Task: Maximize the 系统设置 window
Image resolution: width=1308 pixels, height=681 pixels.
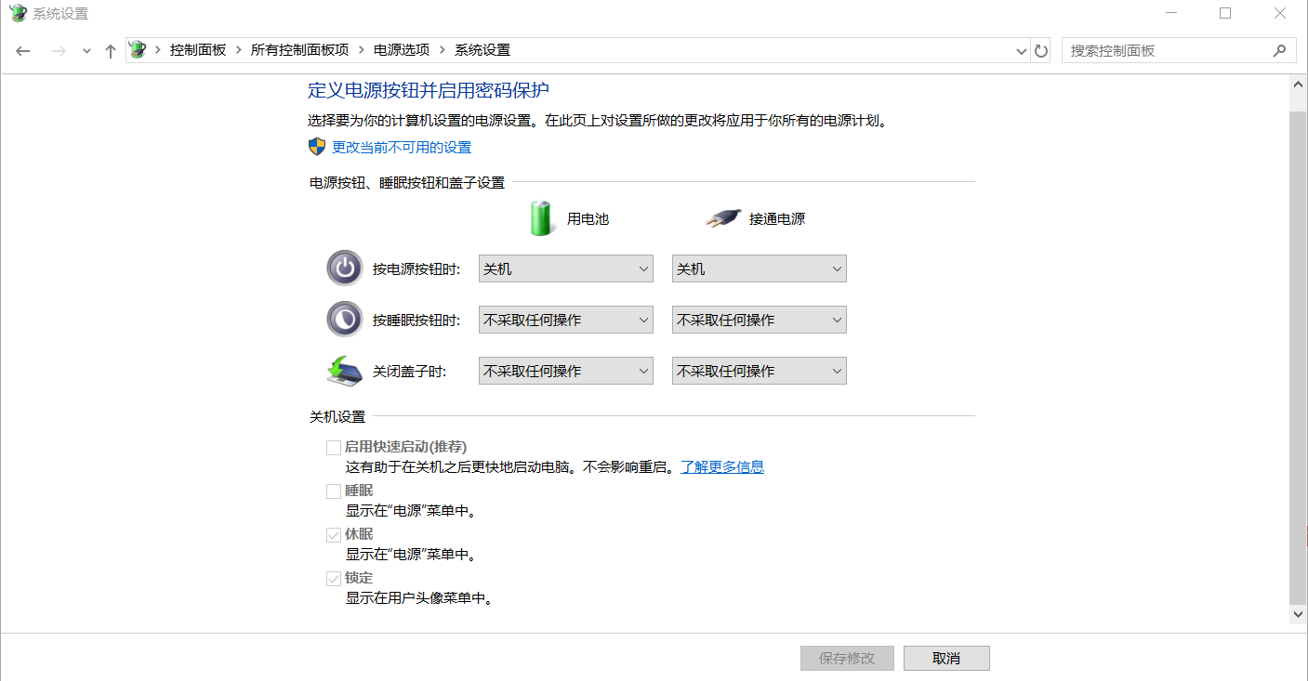Action: point(1225,13)
